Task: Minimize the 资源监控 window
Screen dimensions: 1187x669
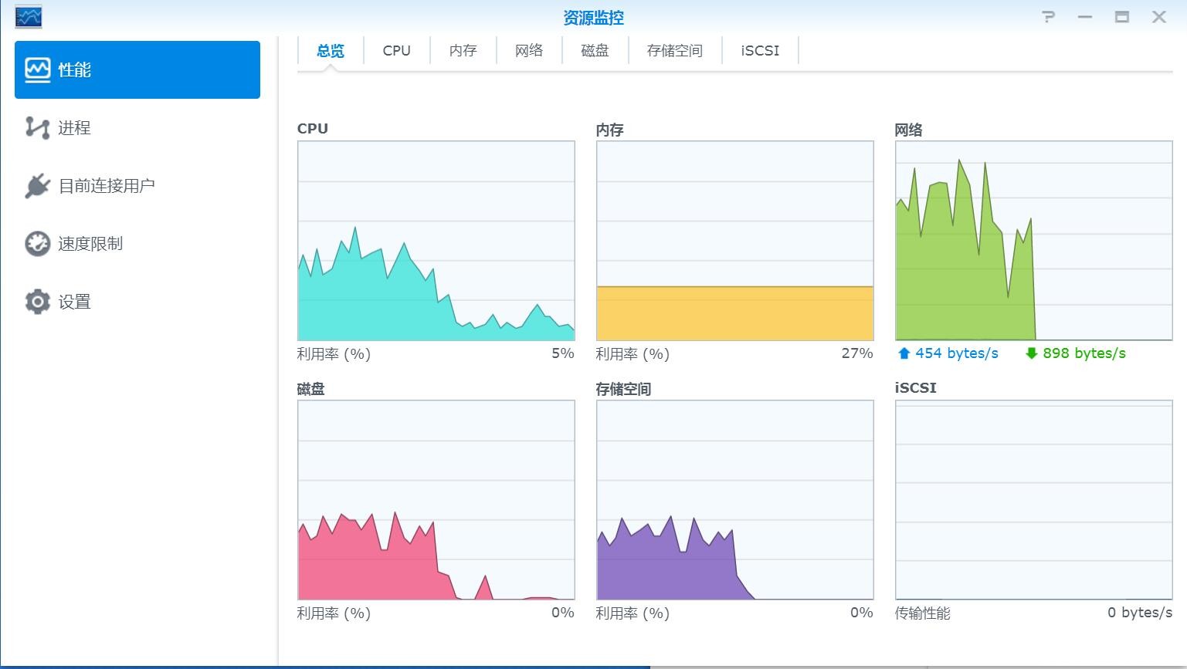Action: click(x=1085, y=17)
